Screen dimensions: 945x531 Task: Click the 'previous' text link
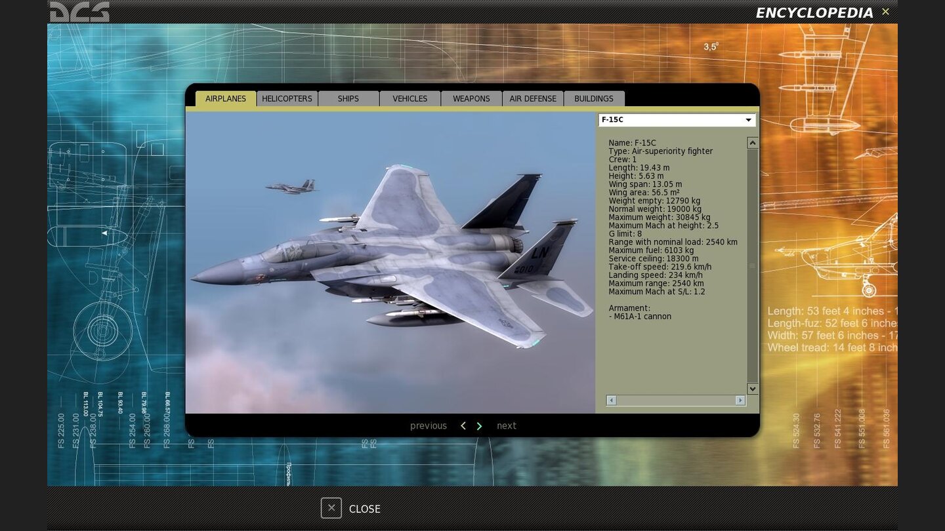pos(429,425)
